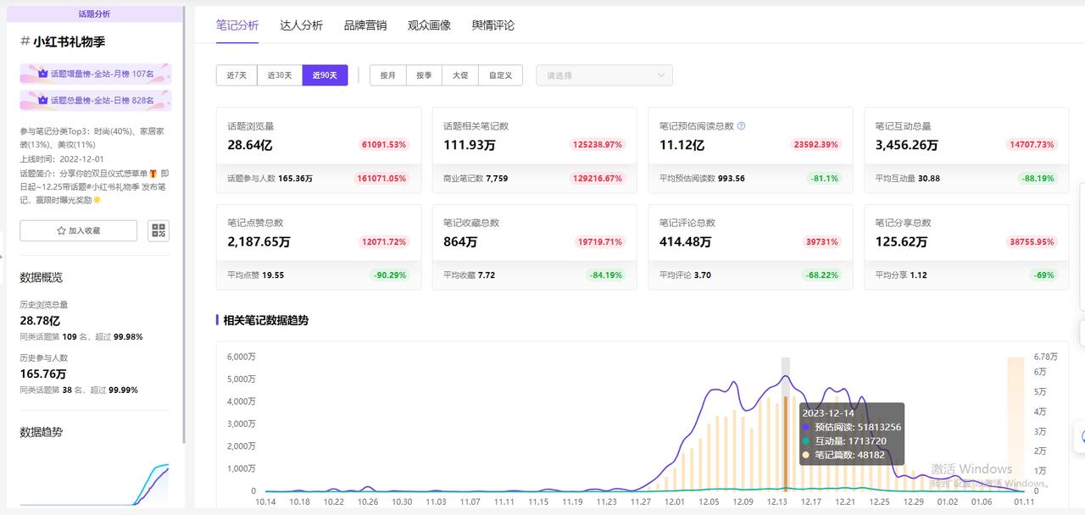Select the 近7天 time range
The image size is (1085, 515).
click(x=236, y=75)
